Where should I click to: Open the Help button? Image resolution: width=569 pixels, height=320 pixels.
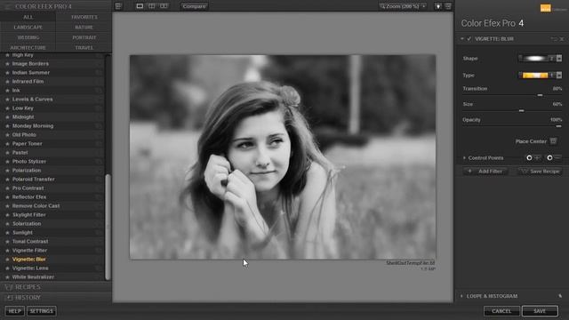pos(14,311)
